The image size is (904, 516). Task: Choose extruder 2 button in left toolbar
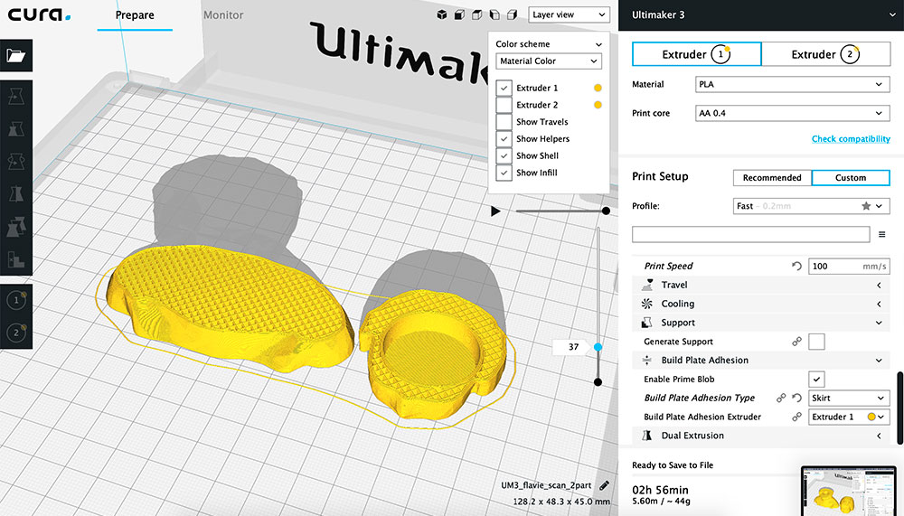tap(16, 333)
